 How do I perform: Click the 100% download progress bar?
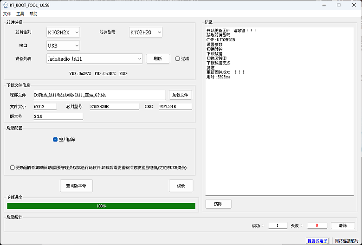(101, 206)
